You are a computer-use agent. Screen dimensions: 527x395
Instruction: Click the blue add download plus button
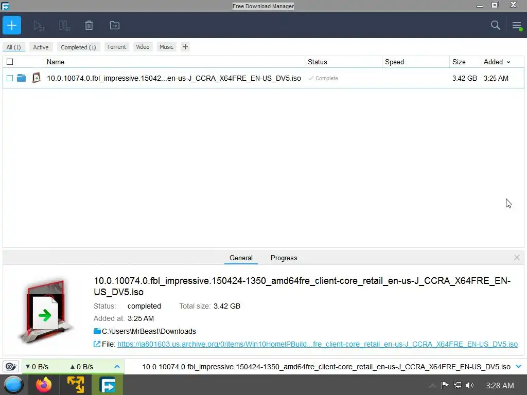12,25
